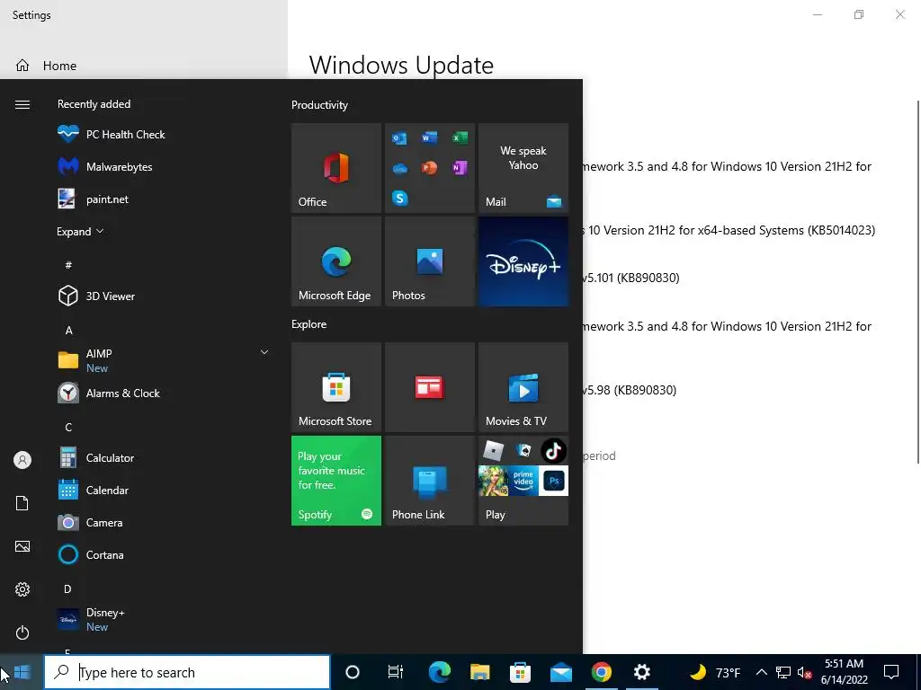This screenshot has width=921, height=690.
Task: Click the # section header
Action: (x=68, y=265)
